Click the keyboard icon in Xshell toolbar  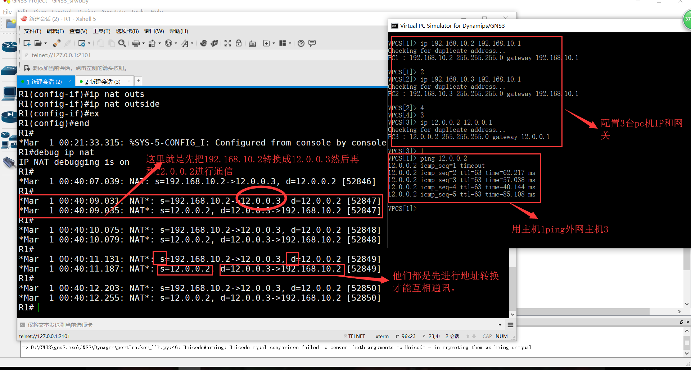[x=252, y=43]
